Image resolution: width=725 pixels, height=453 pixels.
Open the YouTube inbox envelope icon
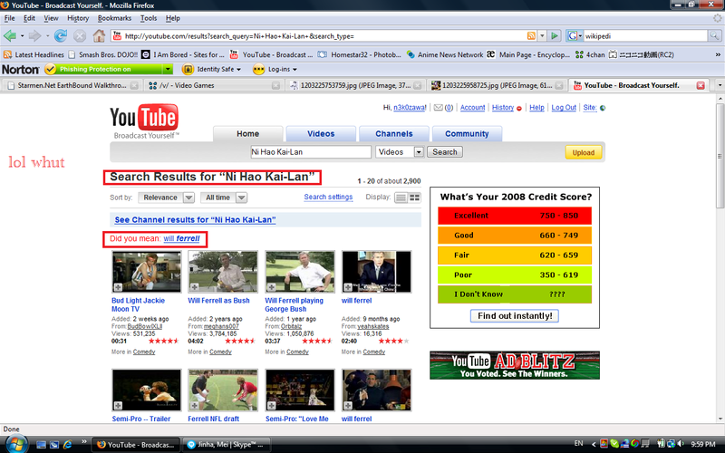[x=438, y=108]
